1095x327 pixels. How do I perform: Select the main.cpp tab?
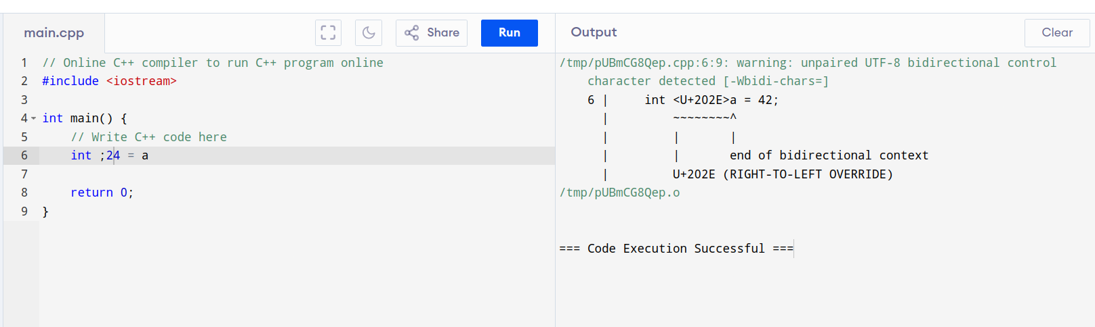pyautogui.click(x=54, y=33)
